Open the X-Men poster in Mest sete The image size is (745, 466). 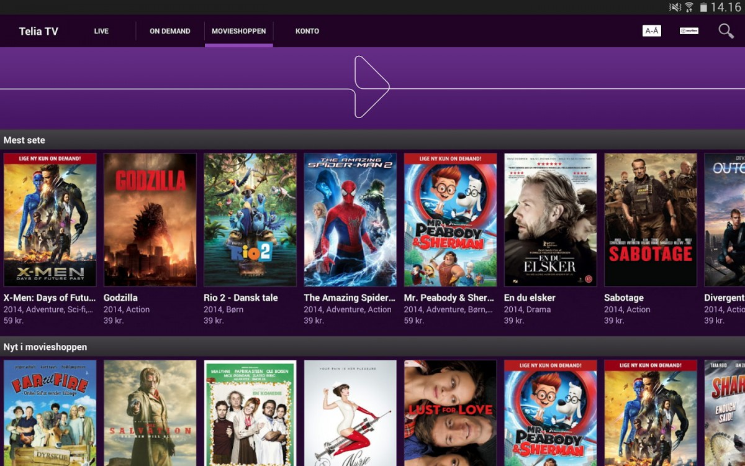pos(50,220)
